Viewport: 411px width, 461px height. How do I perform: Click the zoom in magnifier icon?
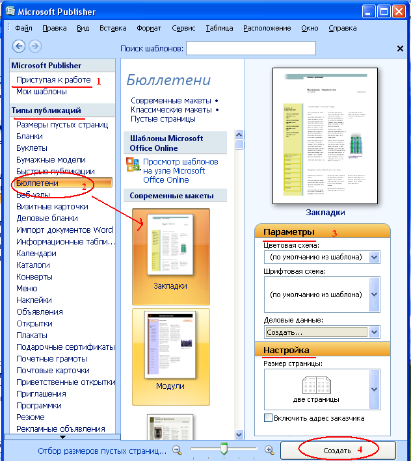(269, 450)
